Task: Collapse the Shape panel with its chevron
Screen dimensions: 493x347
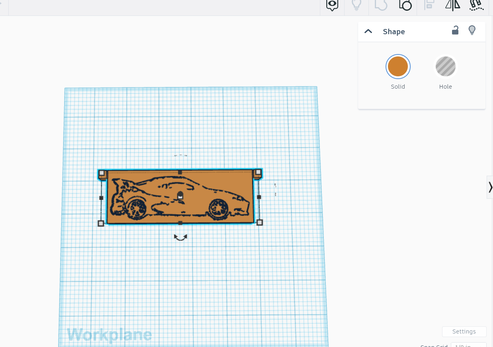Action: 368,31
